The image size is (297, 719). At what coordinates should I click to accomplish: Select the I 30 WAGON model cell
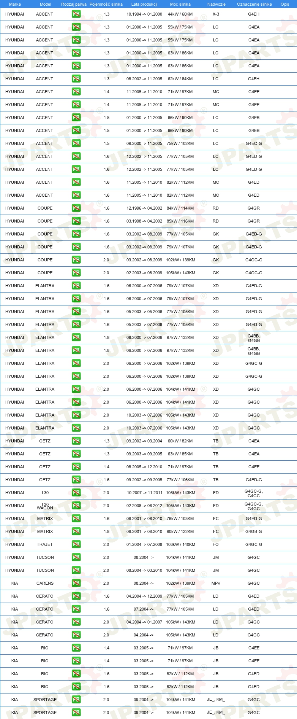pos(45,506)
